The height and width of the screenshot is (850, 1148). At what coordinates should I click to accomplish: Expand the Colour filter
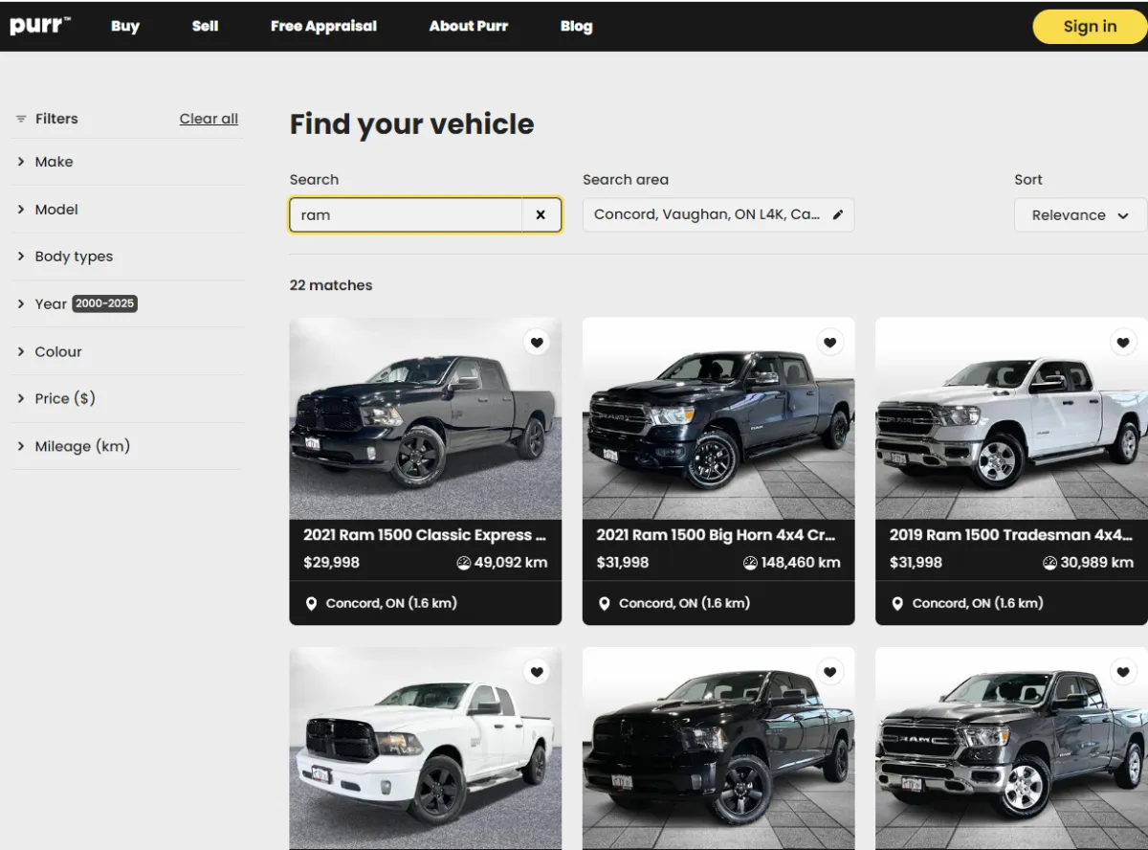coord(127,351)
